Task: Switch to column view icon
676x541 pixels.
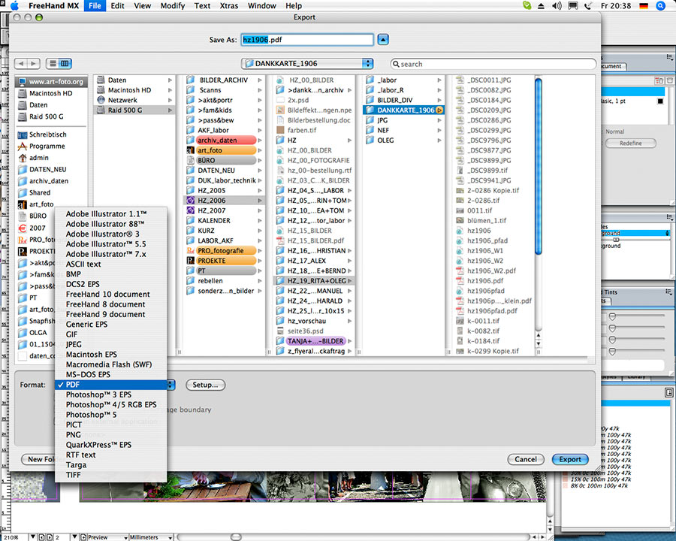Action: (65, 63)
